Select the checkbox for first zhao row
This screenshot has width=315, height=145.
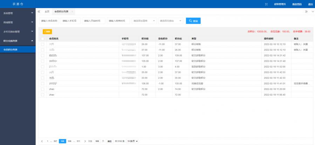(43, 89)
